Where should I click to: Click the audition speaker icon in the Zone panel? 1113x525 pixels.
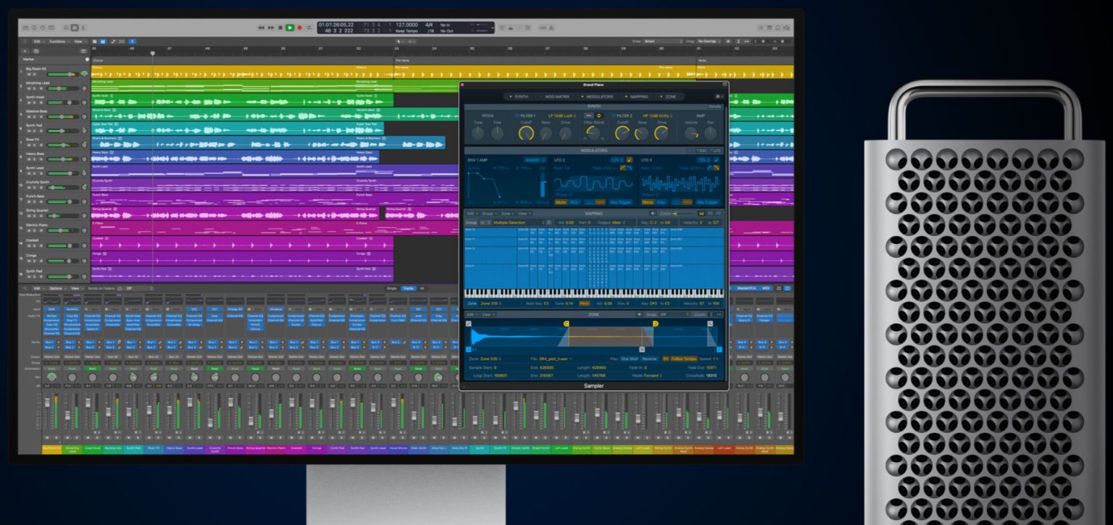[x=640, y=314]
